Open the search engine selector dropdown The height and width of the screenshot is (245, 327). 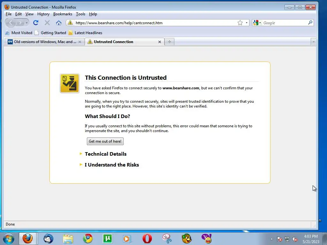tap(257, 23)
